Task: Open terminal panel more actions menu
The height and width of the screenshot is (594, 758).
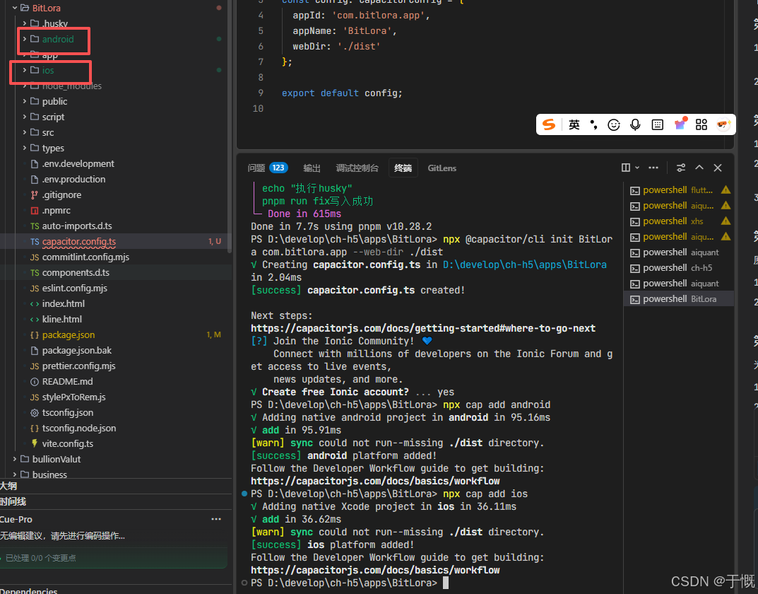Action: pyautogui.click(x=653, y=168)
